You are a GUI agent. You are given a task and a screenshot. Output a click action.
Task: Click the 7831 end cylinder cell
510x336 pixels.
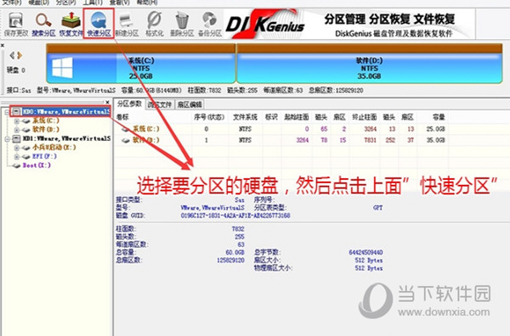pos(370,140)
